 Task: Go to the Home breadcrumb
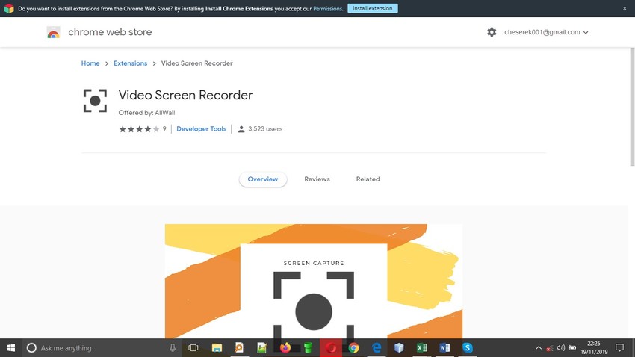tap(90, 63)
